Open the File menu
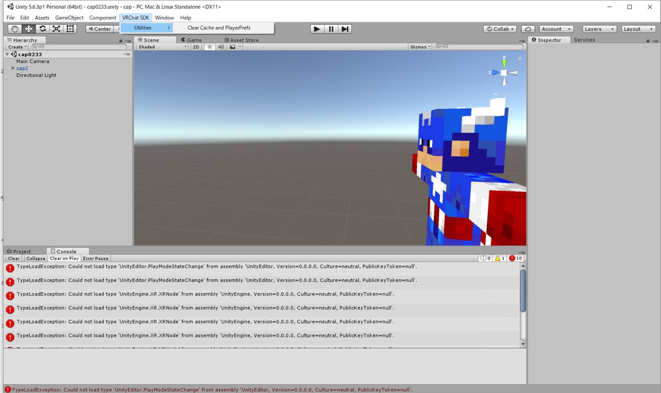Viewport: 661px width, 393px height. (10, 18)
